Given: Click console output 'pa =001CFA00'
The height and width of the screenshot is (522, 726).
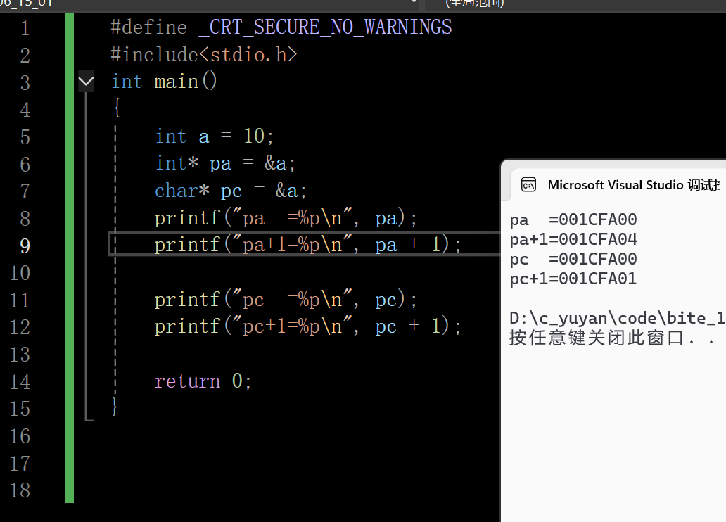Looking at the screenshot, I should point(573,219).
